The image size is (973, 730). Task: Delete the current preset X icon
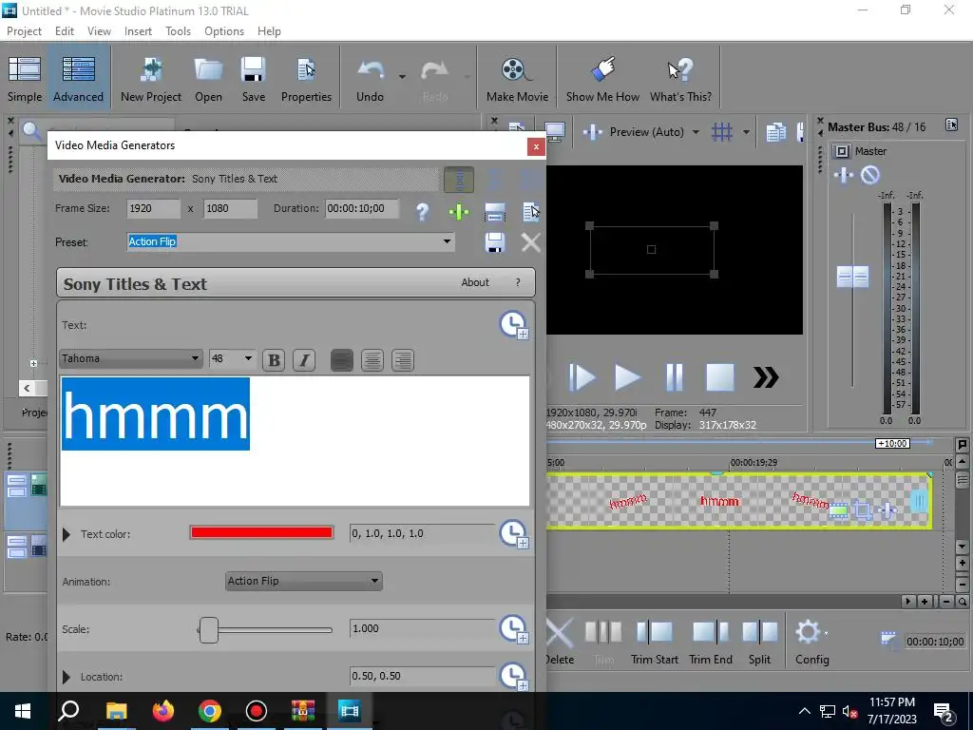click(530, 242)
